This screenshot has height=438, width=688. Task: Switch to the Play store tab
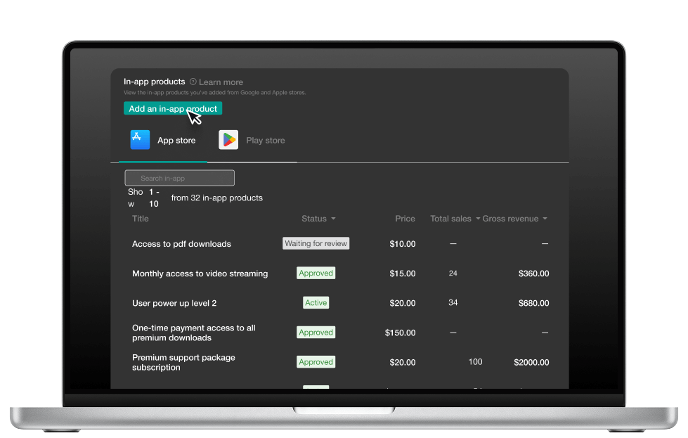265,141
